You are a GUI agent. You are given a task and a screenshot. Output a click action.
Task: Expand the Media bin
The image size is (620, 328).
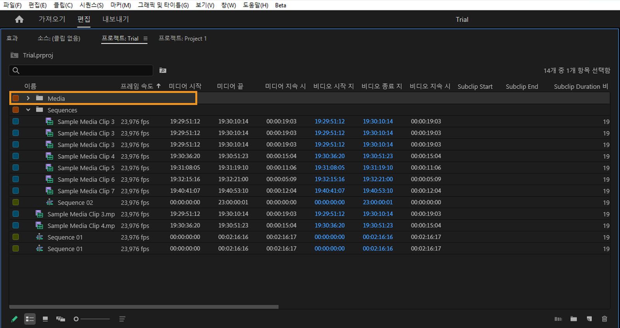pyautogui.click(x=28, y=98)
